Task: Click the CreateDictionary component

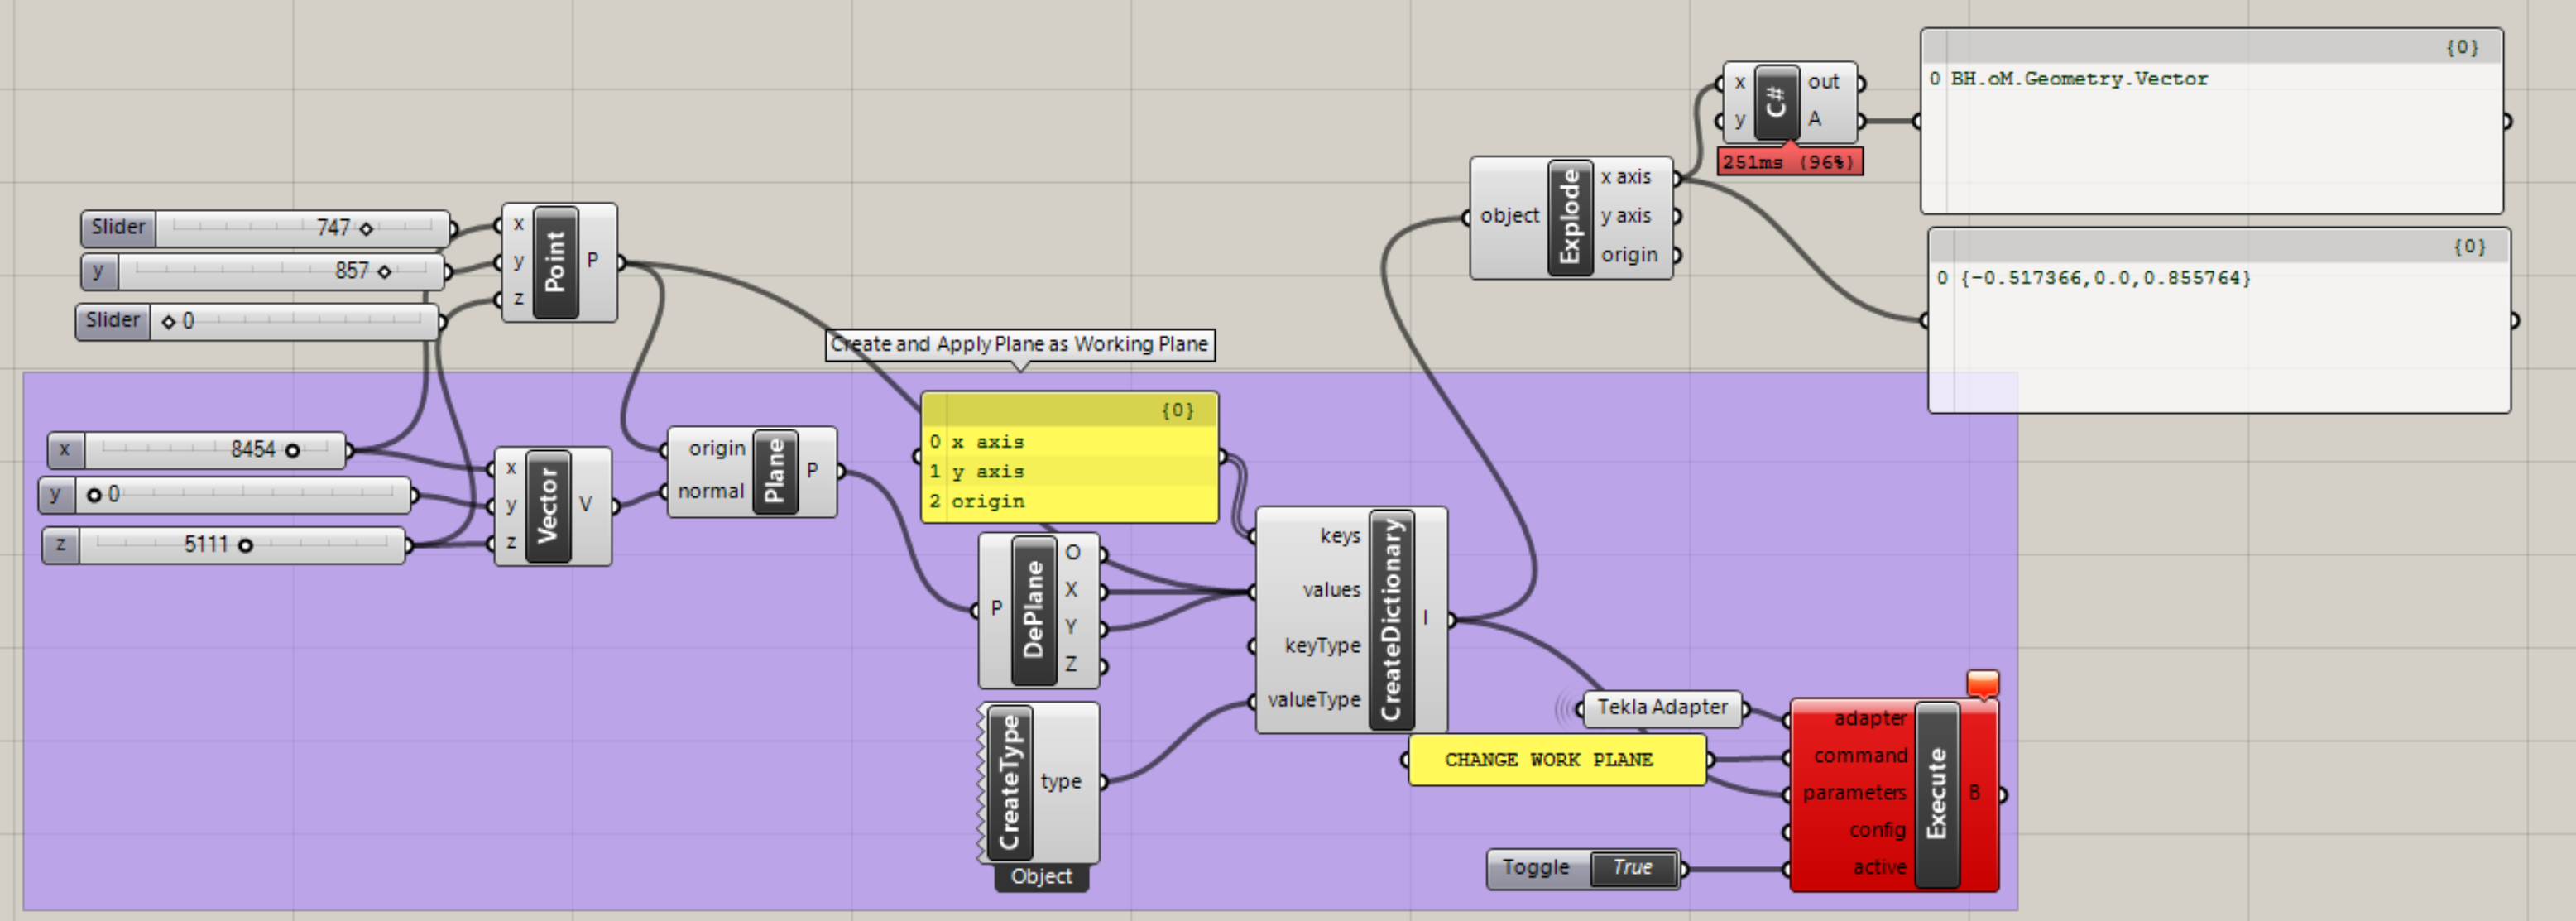Action: [x=1392, y=618]
